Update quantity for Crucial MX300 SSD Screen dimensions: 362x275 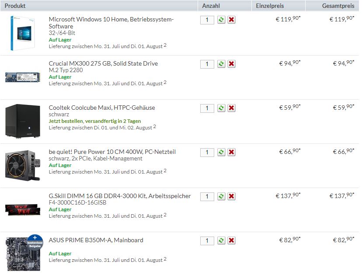(221, 64)
